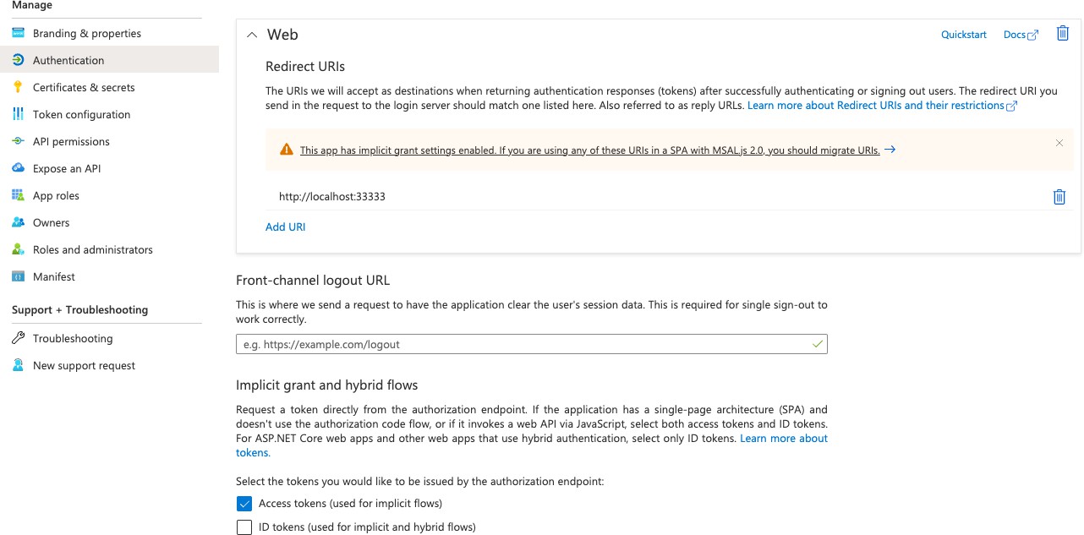This screenshot has height=535, width=1084.
Task: Collapse the Web section chevron
Action: pos(251,35)
